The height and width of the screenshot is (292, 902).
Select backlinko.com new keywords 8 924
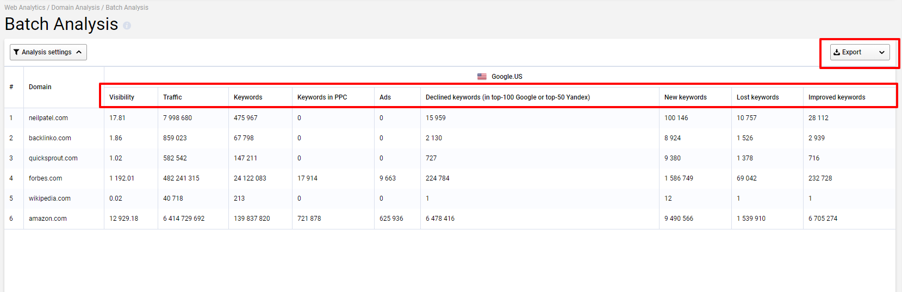tap(673, 138)
